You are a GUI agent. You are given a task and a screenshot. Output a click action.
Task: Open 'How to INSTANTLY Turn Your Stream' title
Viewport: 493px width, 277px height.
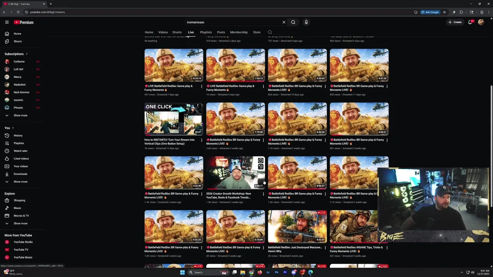coord(169,142)
